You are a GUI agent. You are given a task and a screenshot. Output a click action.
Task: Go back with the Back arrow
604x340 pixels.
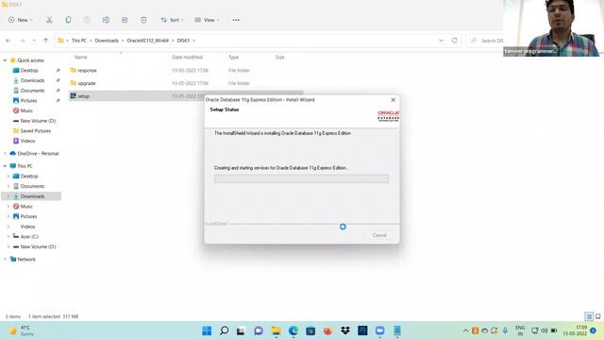(x=8, y=41)
